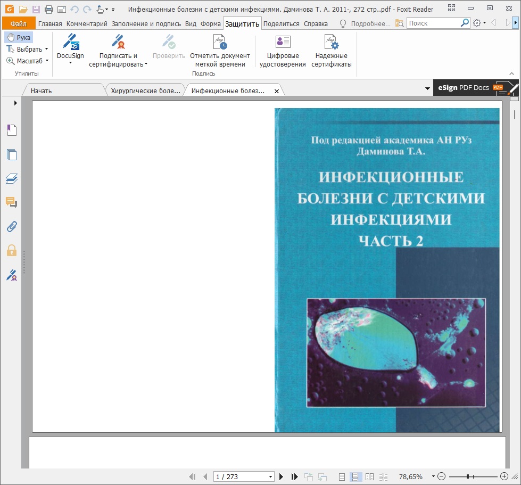Screen dimensions: 521x485
Task: Select the Выбрать text selection tool
Action: coord(24,49)
